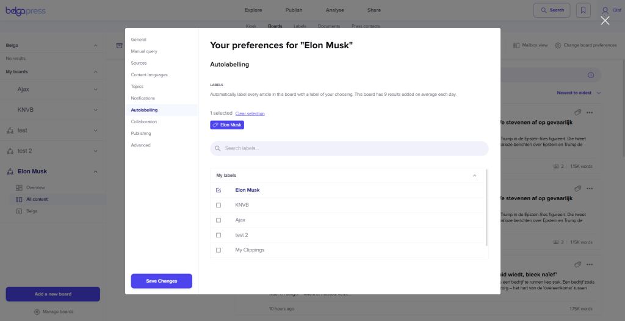Go to the Manual query section

(144, 51)
